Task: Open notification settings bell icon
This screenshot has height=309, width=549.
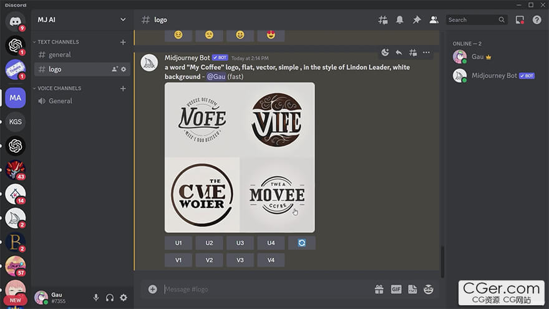Action: pyautogui.click(x=400, y=20)
